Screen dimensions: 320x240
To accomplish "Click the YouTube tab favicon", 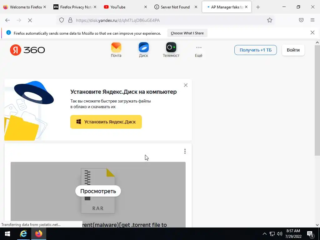I will pyautogui.click(x=106, y=7).
